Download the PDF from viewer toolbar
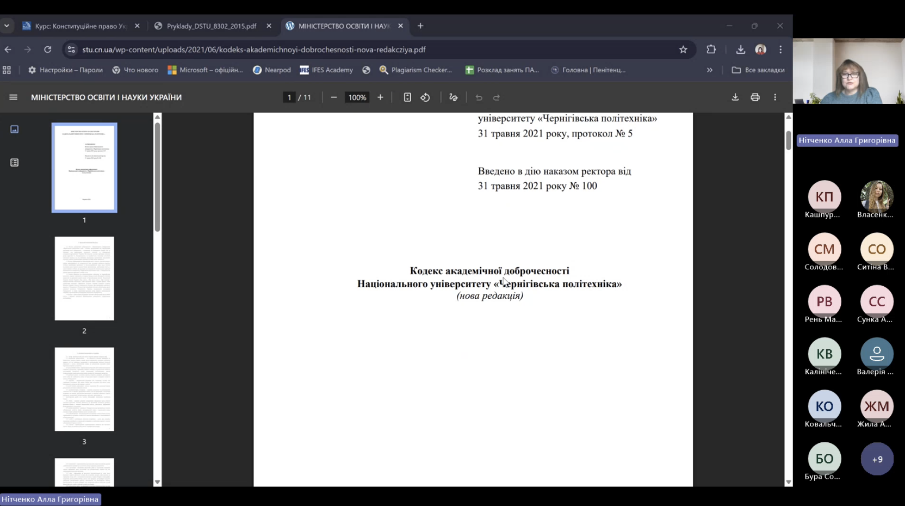 point(735,97)
